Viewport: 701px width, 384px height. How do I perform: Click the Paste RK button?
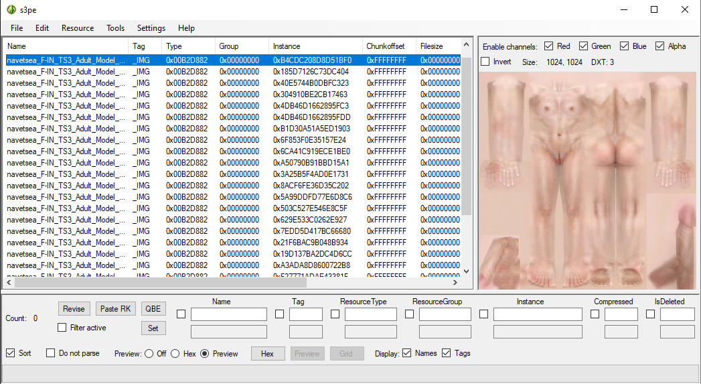115,309
